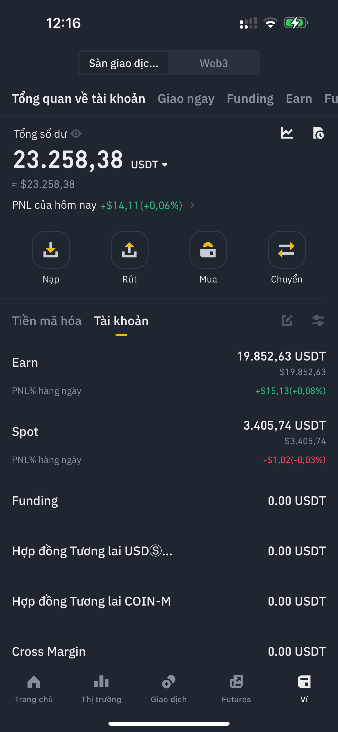Hide total balance with the eye icon

[76, 134]
